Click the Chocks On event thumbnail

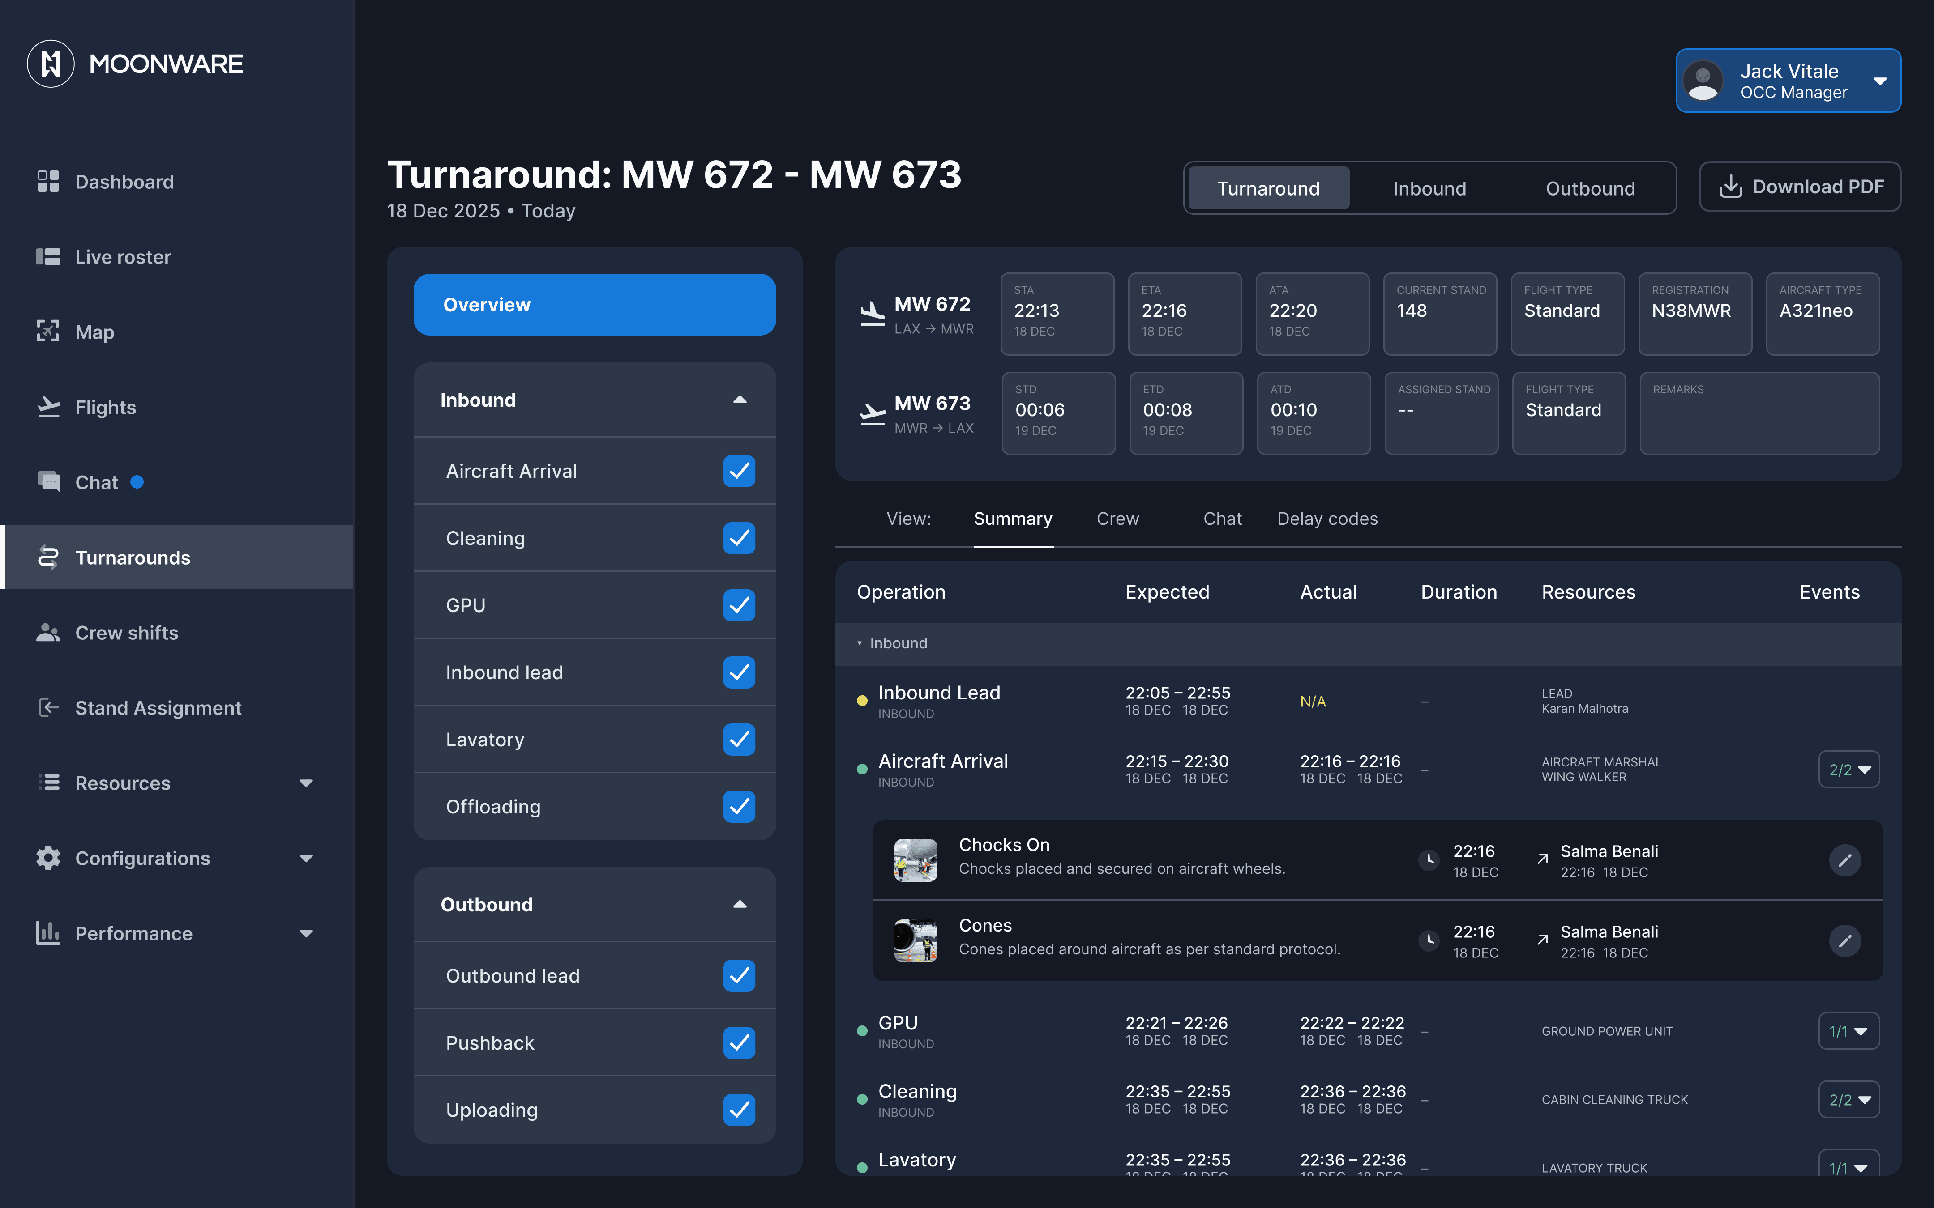coord(915,860)
